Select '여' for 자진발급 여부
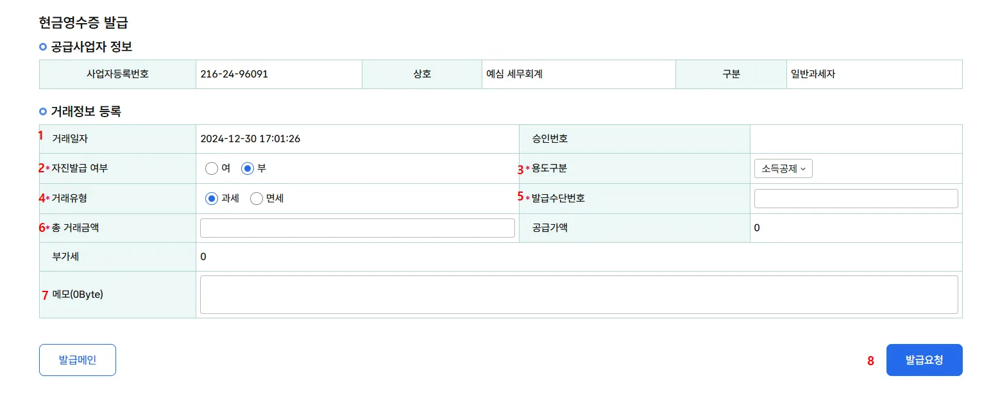 coord(212,168)
